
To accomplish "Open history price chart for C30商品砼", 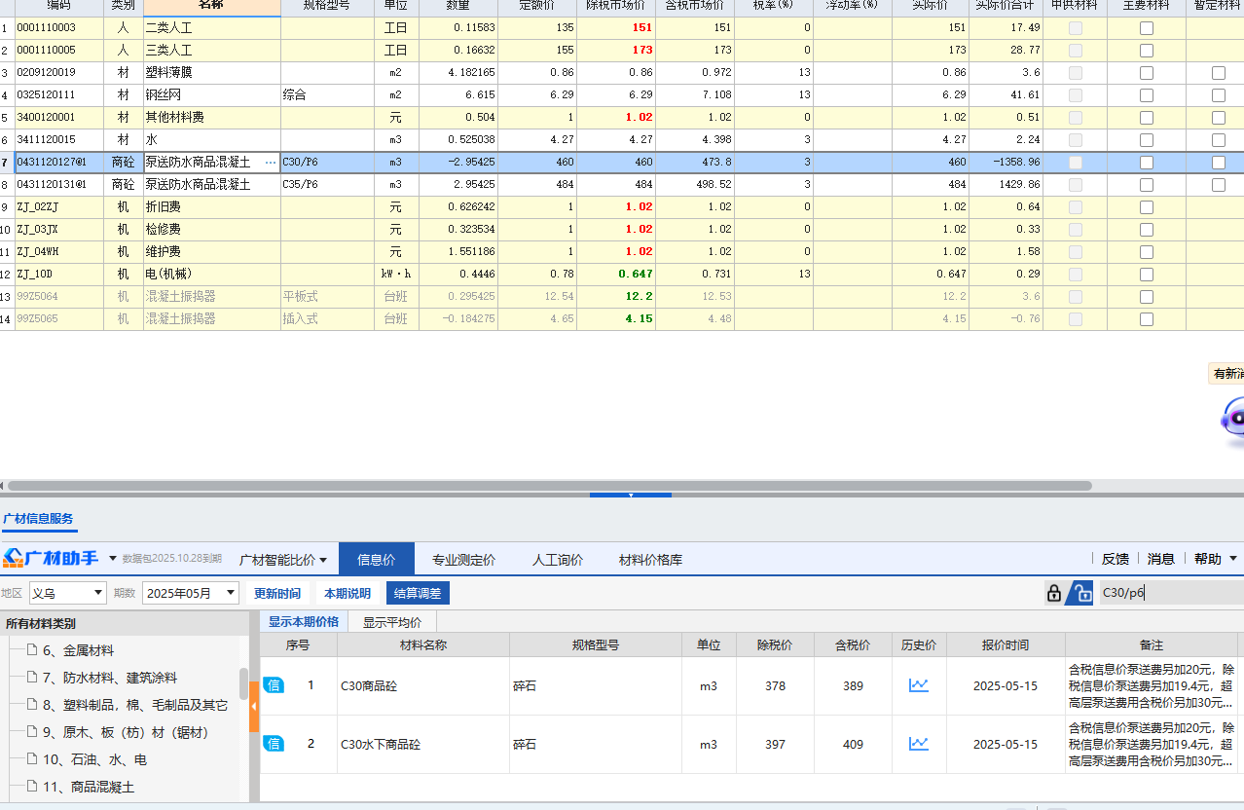I will 918,685.
